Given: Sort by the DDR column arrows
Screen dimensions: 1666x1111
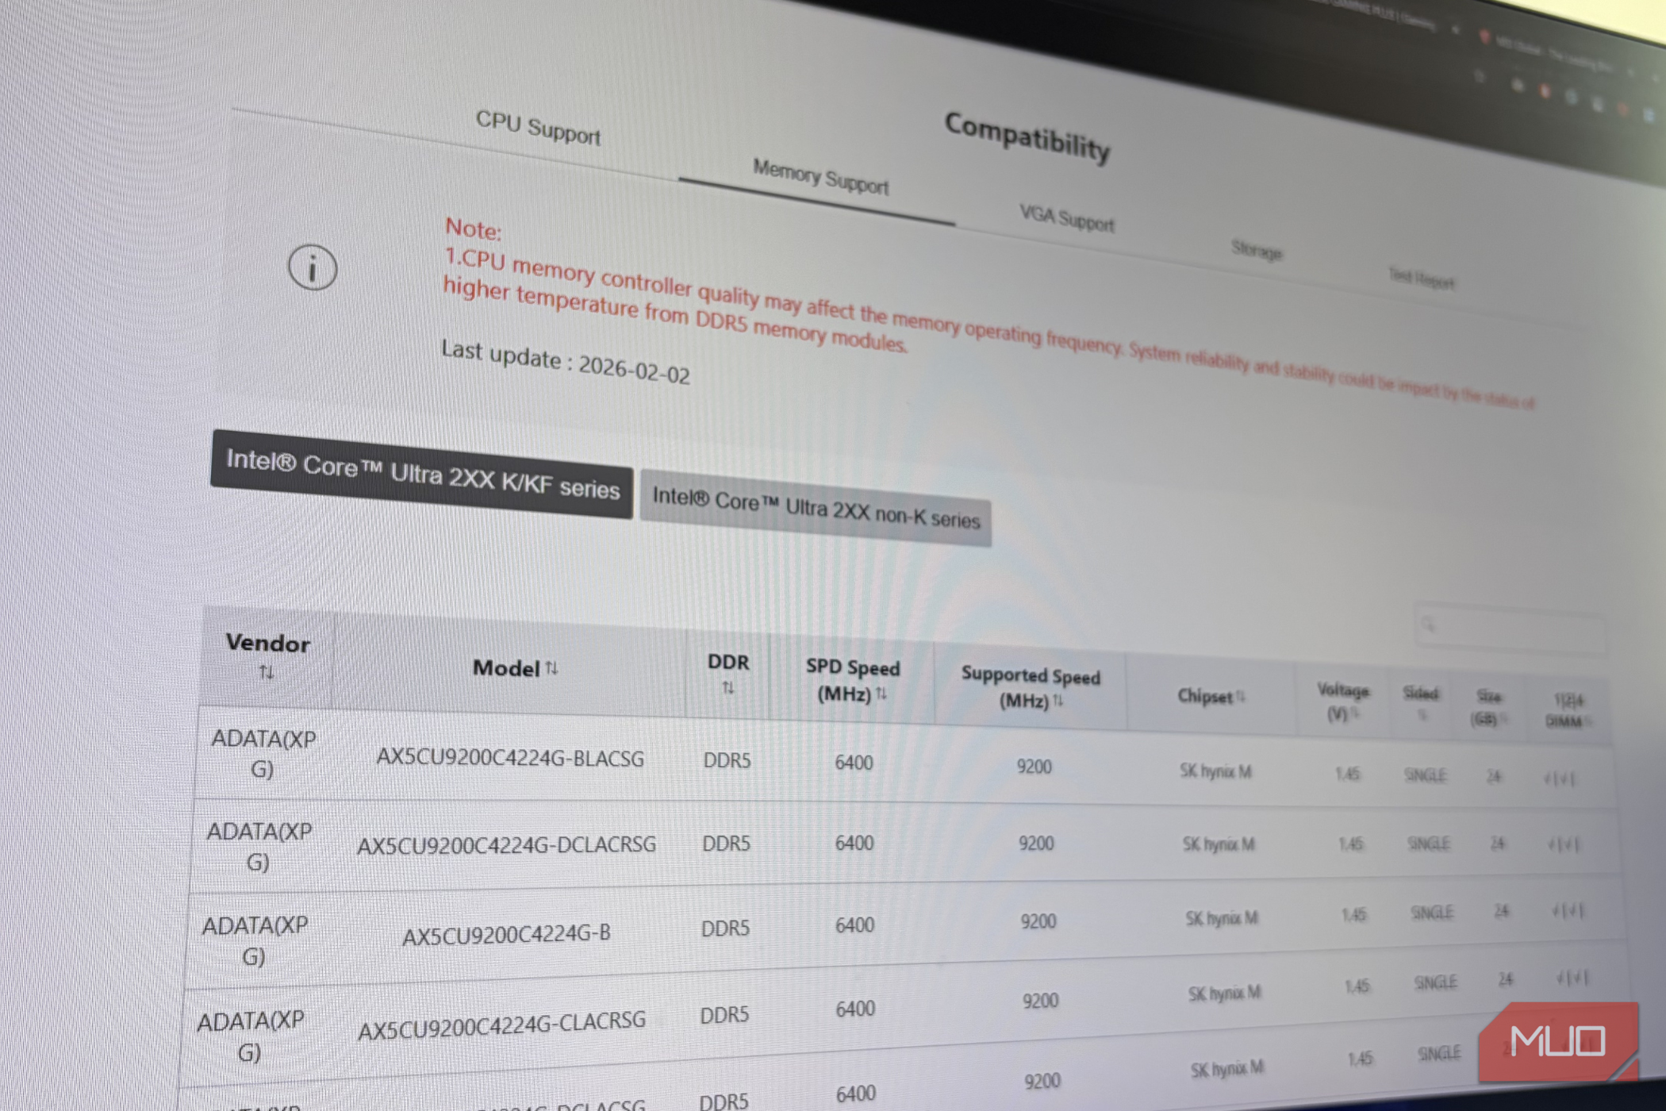Looking at the screenshot, I should click(727, 687).
